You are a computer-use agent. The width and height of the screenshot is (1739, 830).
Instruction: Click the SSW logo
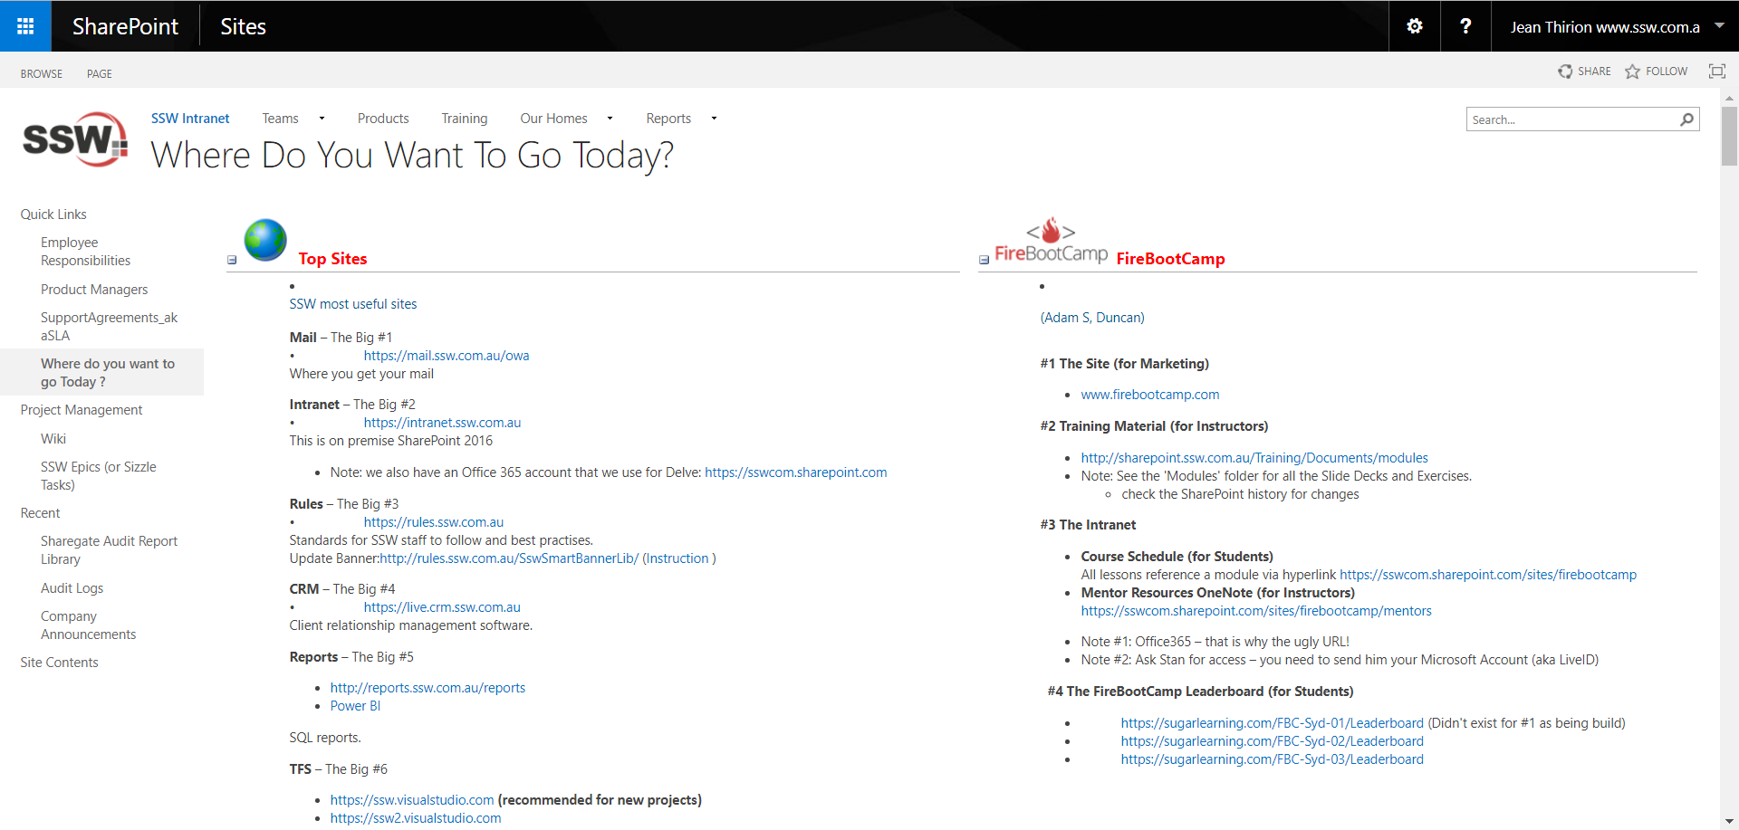coord(75,140)
